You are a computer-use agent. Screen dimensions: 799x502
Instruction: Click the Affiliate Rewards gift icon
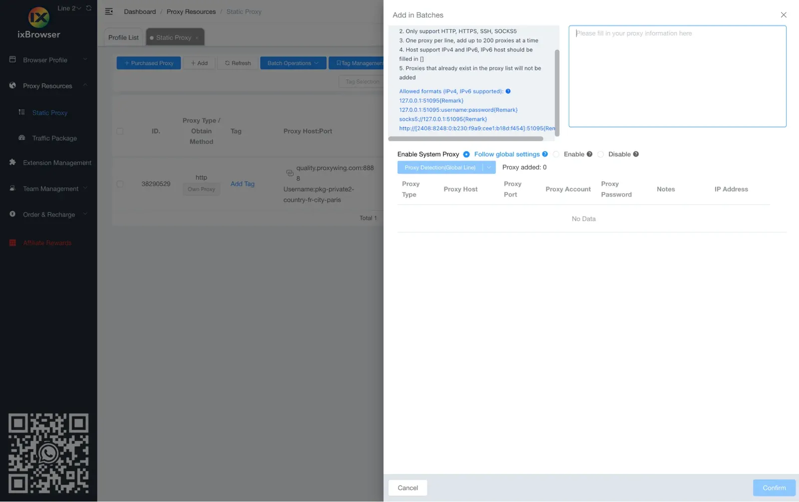tap(12, 243)
